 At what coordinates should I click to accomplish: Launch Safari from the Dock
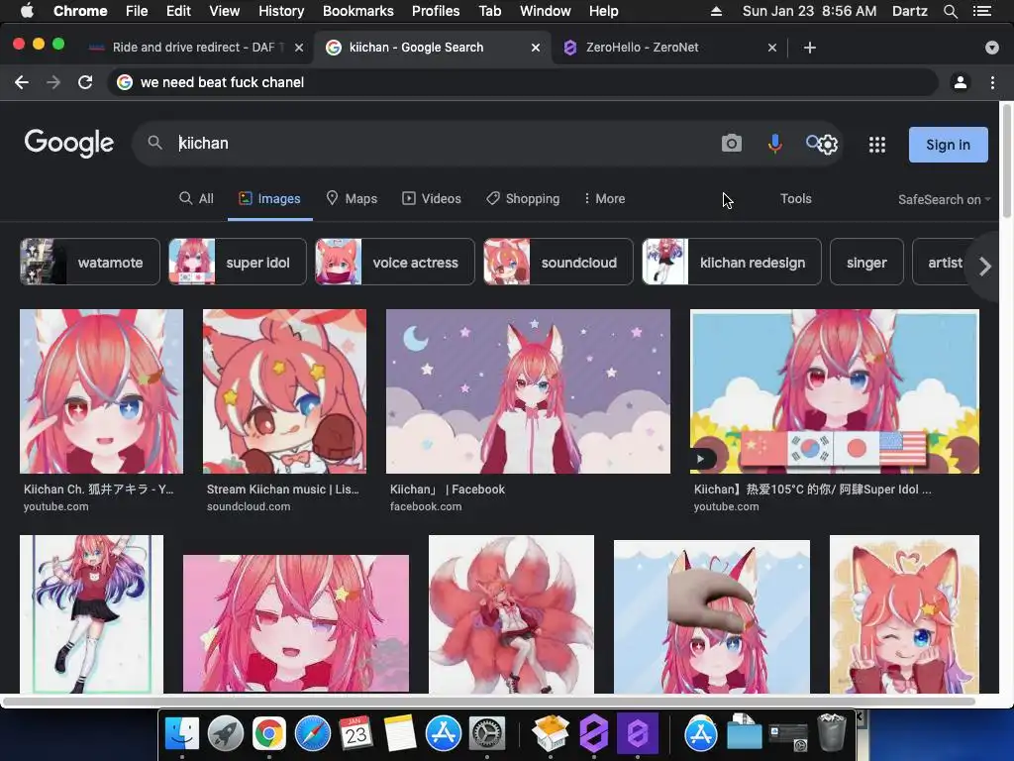click(312, 734)
